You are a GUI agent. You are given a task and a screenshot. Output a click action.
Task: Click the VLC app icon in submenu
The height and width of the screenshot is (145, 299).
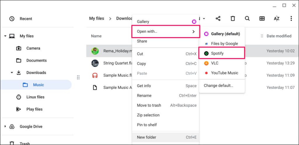click(x=206, y=63)
